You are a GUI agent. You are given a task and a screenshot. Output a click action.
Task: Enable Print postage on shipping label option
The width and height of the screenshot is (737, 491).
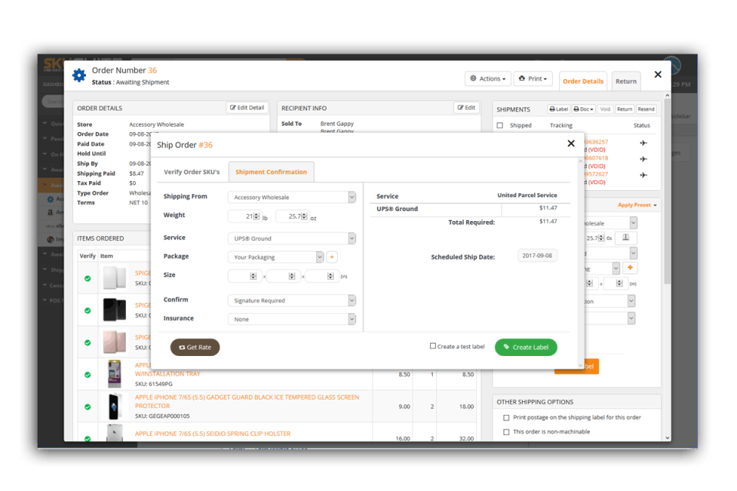click(x=506, y=417)
